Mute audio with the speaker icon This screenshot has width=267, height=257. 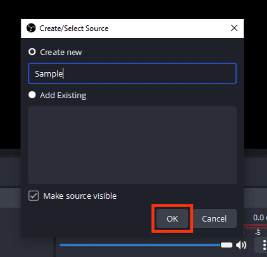point(241,245)
